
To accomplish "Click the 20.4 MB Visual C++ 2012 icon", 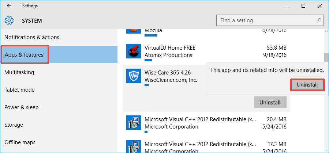I will 133,123.
